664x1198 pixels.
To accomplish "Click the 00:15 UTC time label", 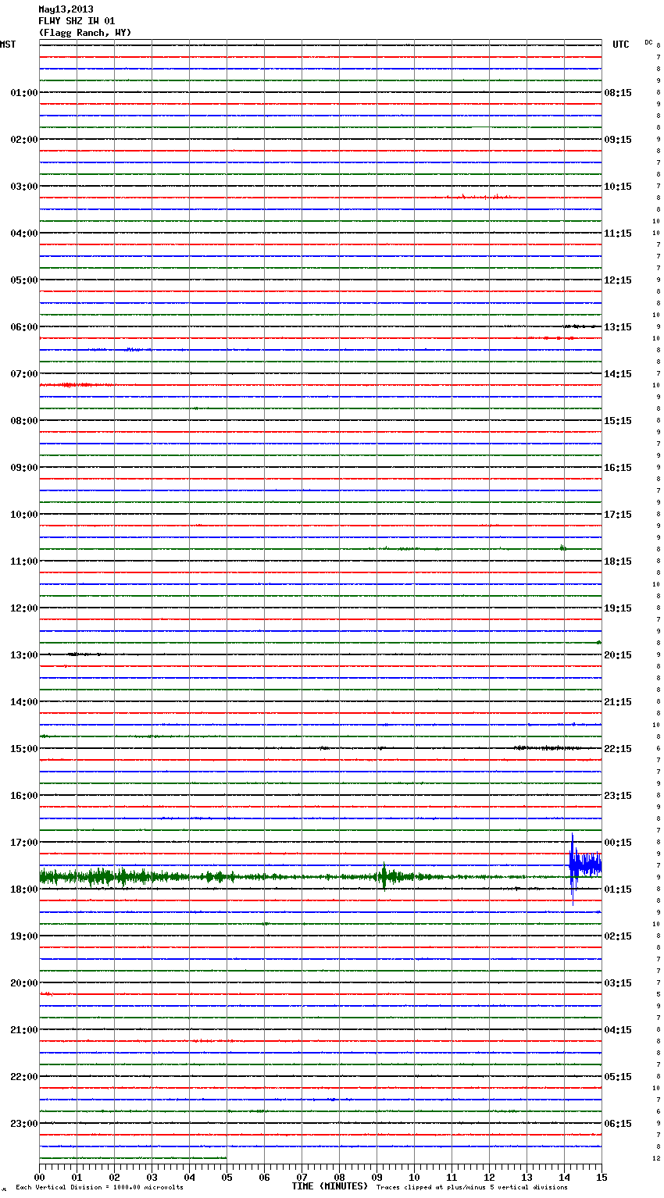I will (618, 843).
